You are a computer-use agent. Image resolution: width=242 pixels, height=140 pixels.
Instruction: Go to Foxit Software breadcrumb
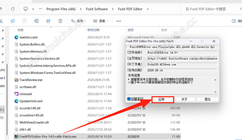(x=97, y=9)
